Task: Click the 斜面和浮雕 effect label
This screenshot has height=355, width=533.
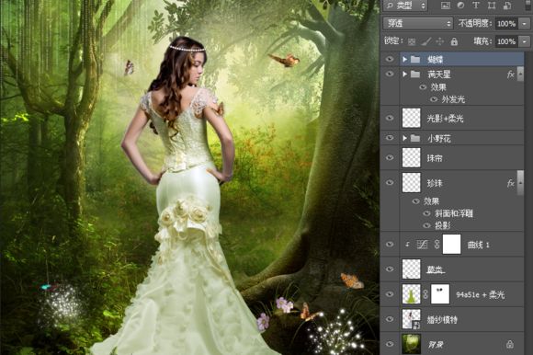Action: coord(454,214)
